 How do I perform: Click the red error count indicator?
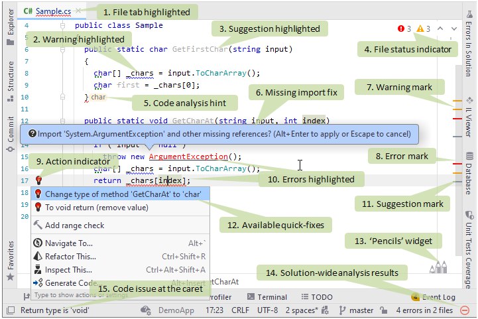pos(404,29)
